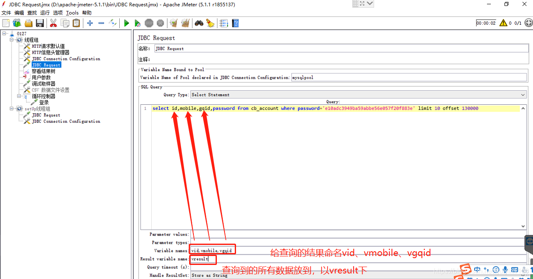Search with the binoculars icon
The width and height of the screenshot is (533, 279).
tap(199, 23)
